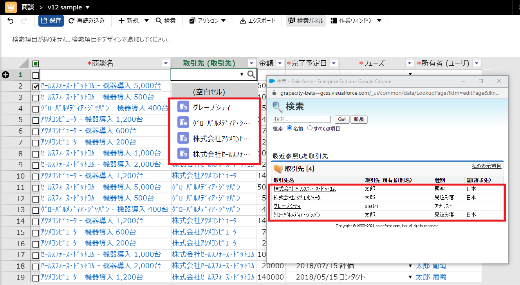Click the popup's URL address bar
Viewport: 520px width, 285px height.
tap(390, 93)
